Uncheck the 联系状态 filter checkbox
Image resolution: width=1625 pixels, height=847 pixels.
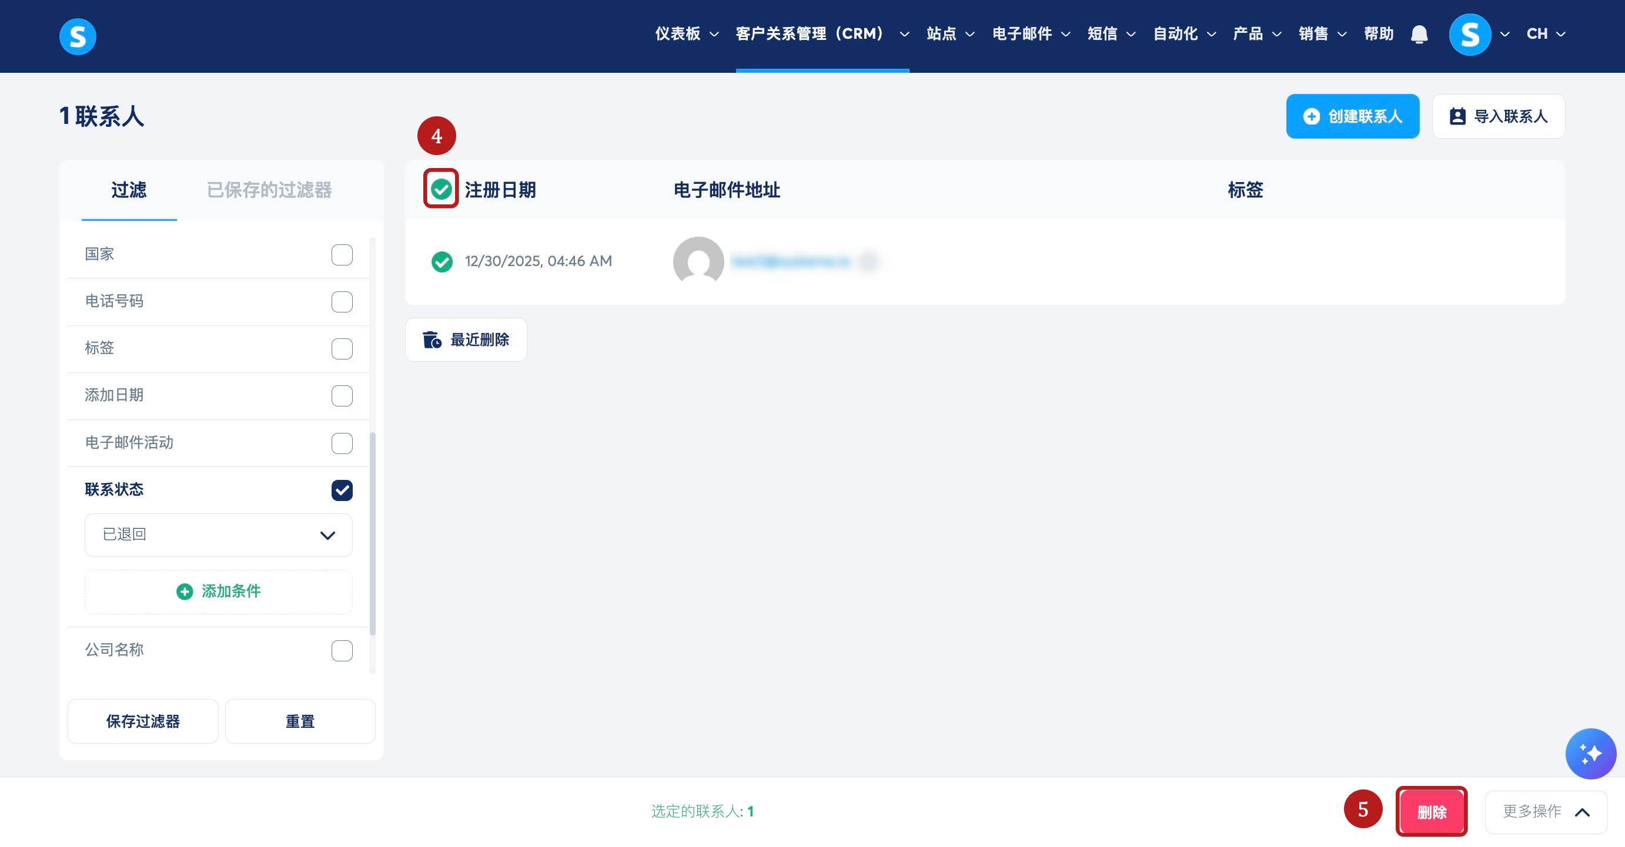point(342,490)
